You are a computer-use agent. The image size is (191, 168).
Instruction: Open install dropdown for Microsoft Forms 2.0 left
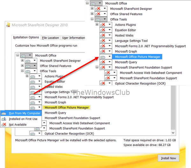click(x=39, y=97)
